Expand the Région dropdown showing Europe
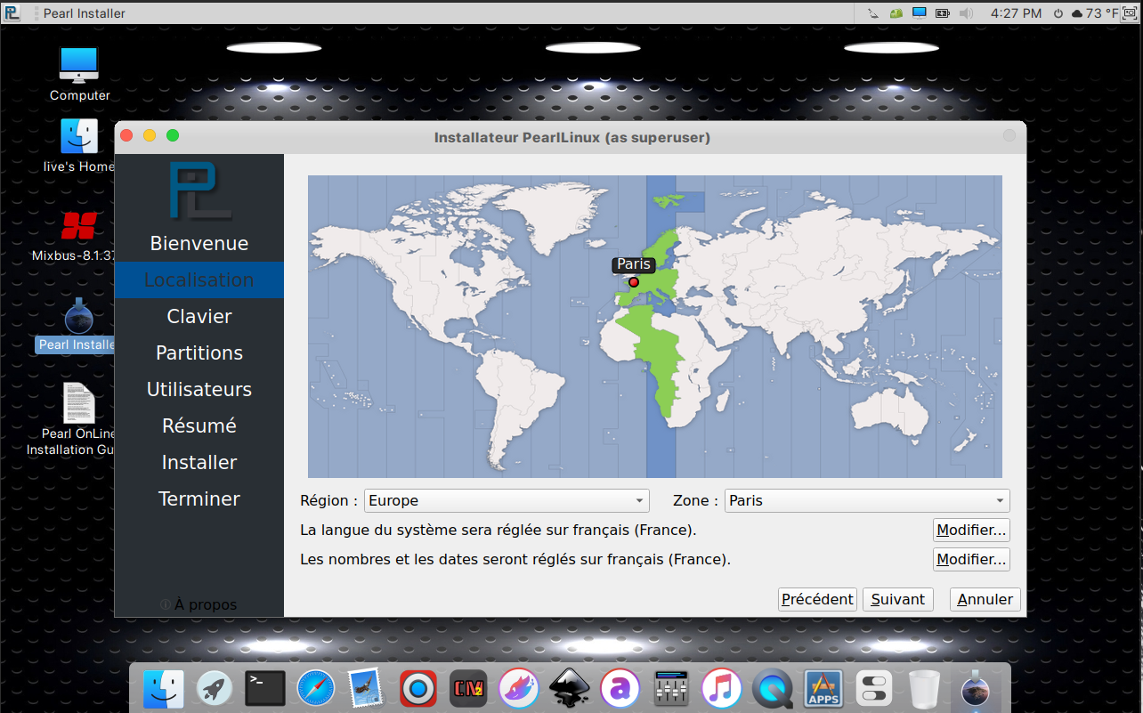Screen dimensions: 1143x713 (507, 500)
